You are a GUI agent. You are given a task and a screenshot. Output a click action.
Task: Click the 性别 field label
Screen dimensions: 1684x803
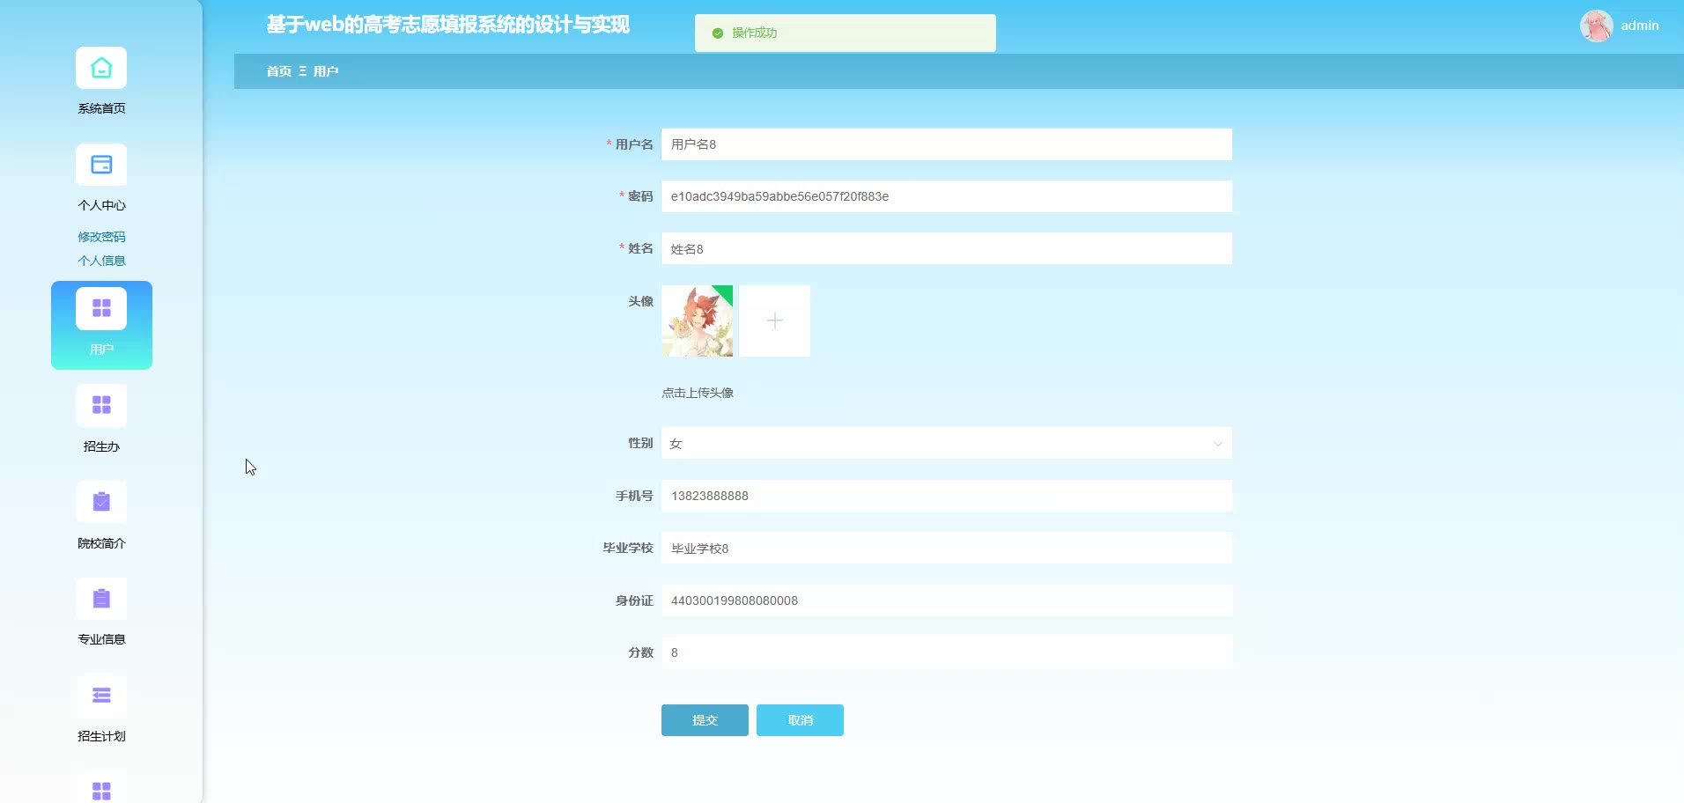pyautogui.click(x=640, y=443)
